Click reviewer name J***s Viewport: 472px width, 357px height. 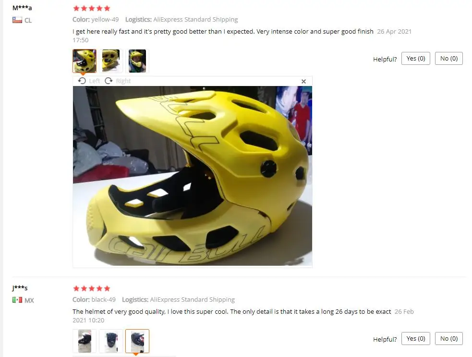tap(20, 288)
